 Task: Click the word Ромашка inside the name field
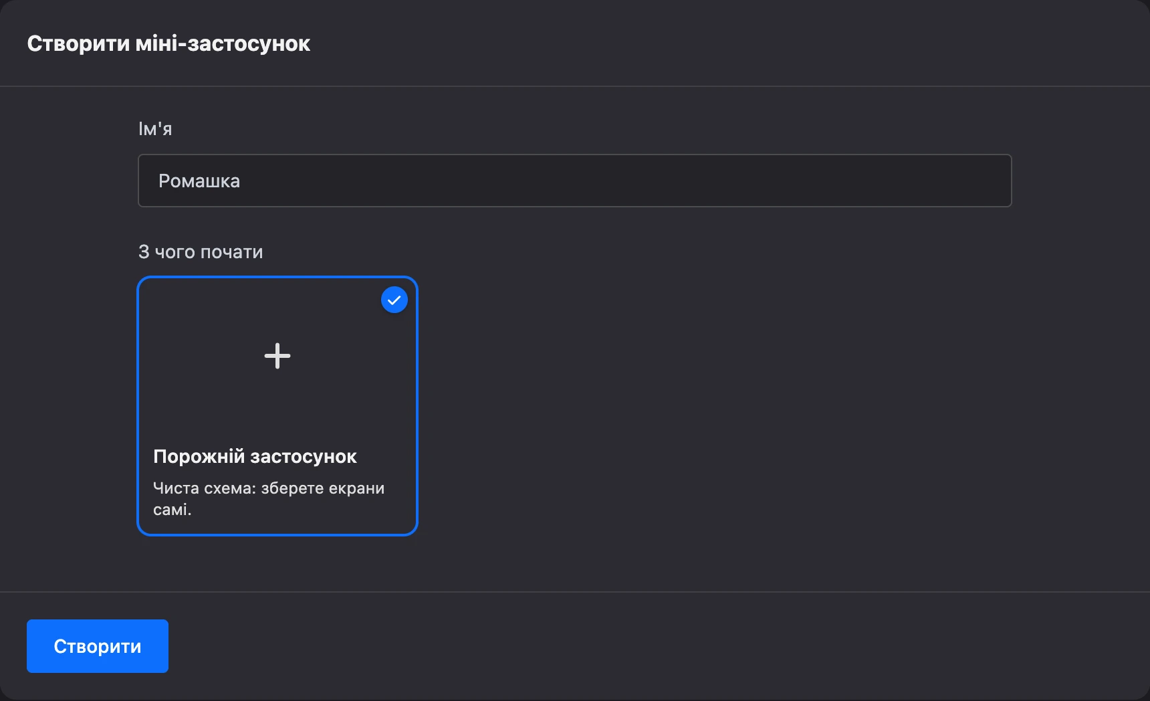[199, 181]
